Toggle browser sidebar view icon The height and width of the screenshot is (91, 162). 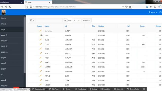click(155, 7)
